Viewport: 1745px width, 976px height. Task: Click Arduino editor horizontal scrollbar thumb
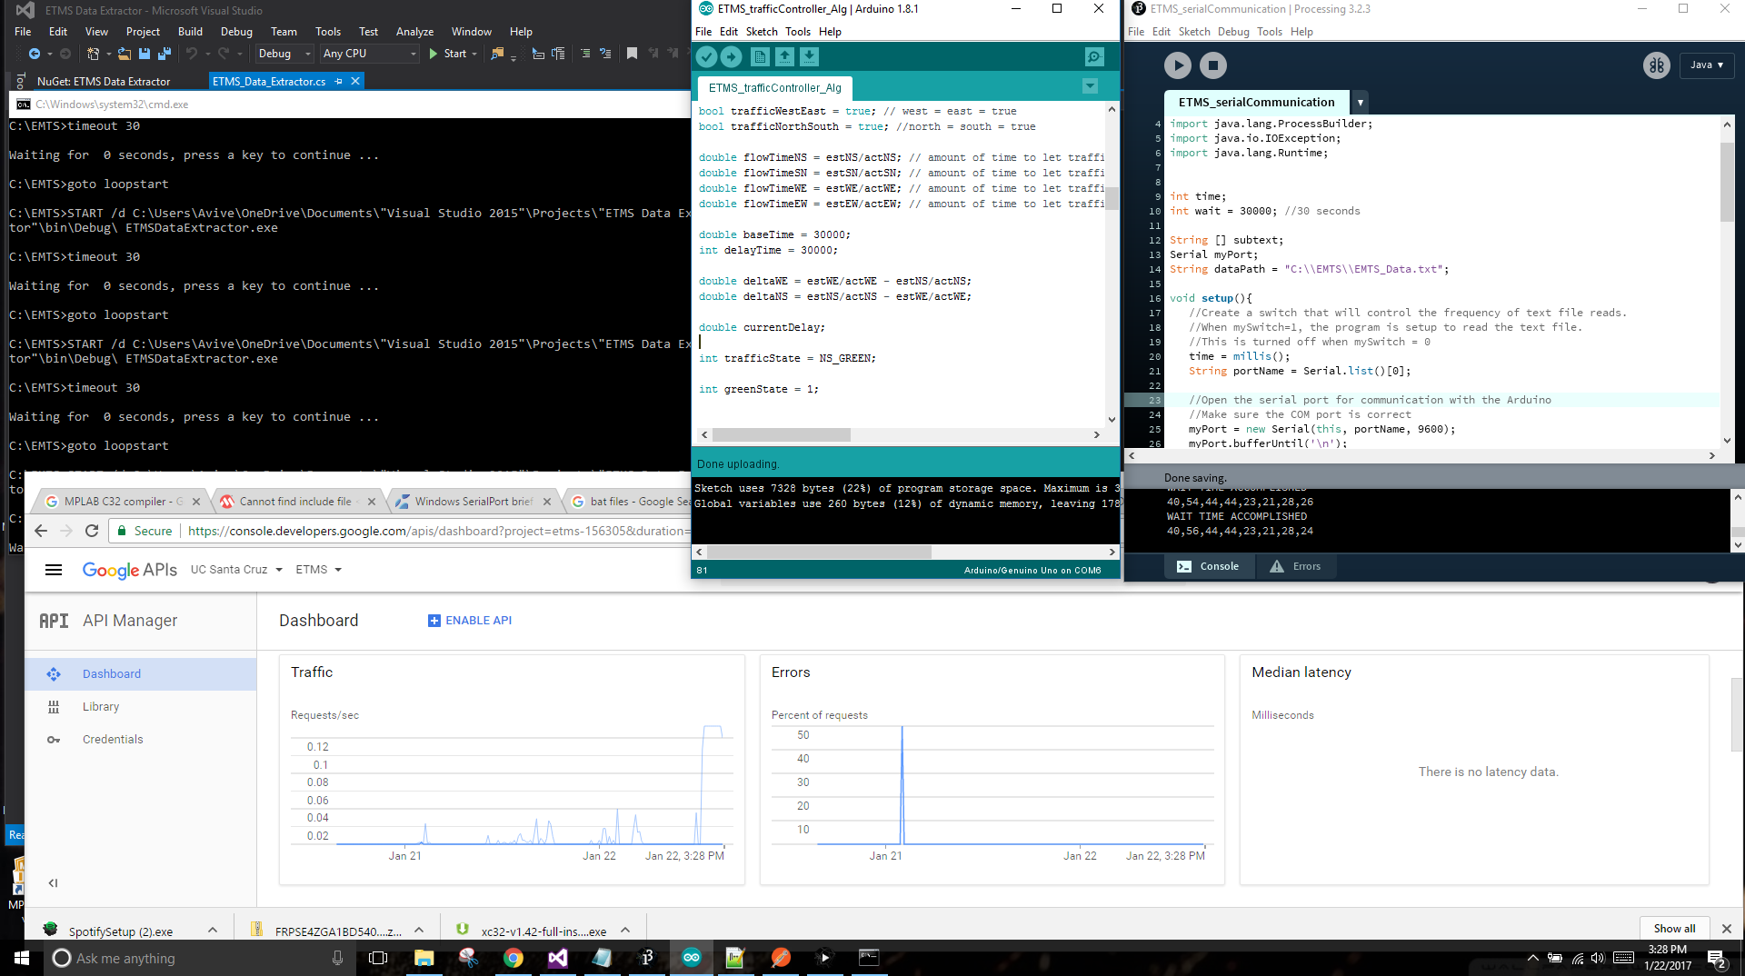coord(781,435)
